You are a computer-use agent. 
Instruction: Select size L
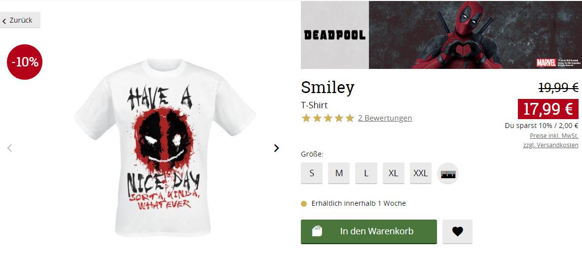[x=366, y=173]
